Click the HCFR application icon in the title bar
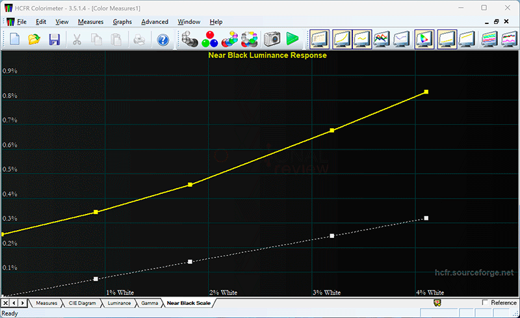The image size is (520, 318). (x=8, y=8)
